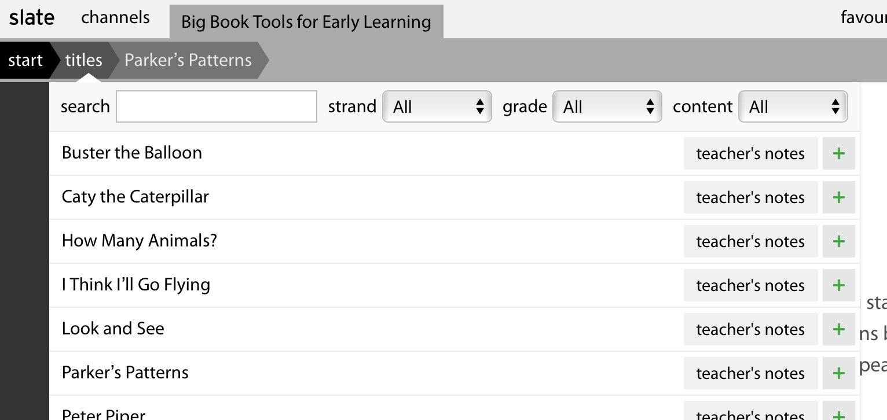
Task: Click the titles breadcrumb
Action: [x=85, y=60]
